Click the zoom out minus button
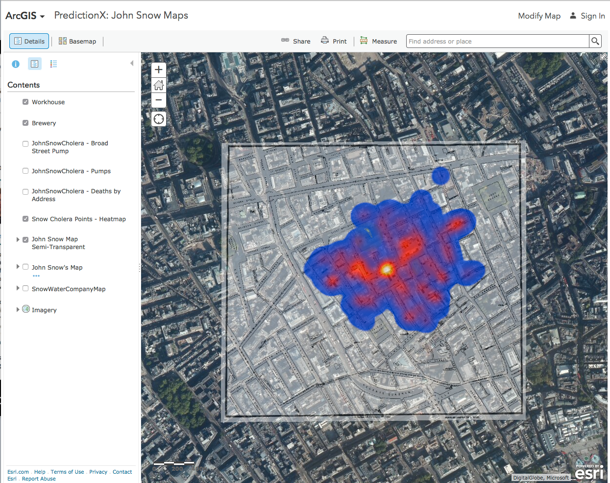610x483 pixels. click(158, 100)
